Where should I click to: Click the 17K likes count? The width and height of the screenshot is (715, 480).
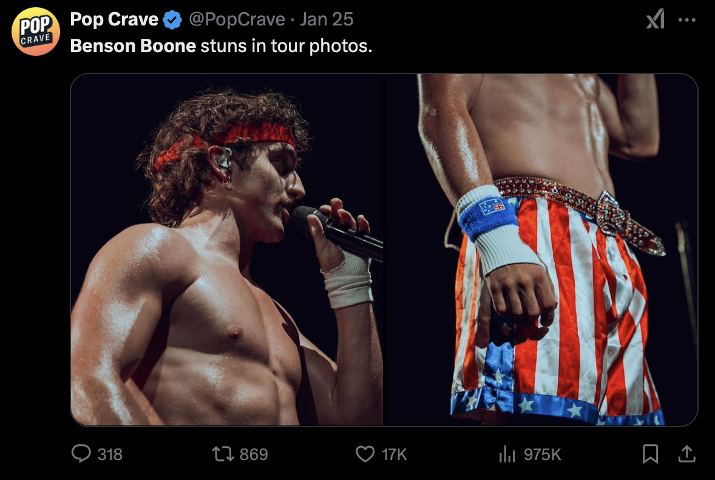394,454
